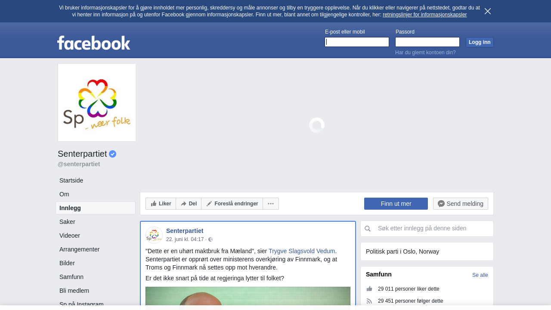Click the verified badge next to Senterpartiet

(113, 154)
